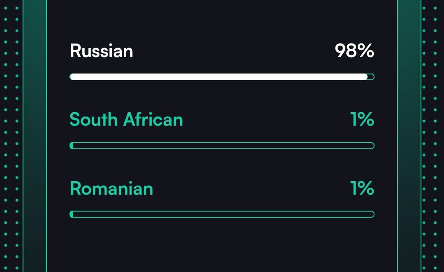This screenshot has height=272, width=444.
Task: Click the left green vertical stripe
Action: [x=35, y=136]
